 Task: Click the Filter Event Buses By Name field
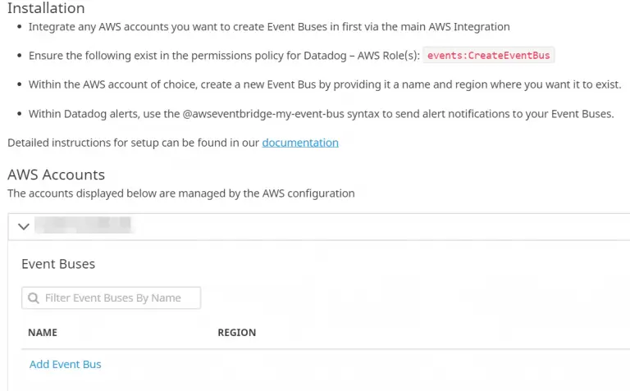click(112, 298)
